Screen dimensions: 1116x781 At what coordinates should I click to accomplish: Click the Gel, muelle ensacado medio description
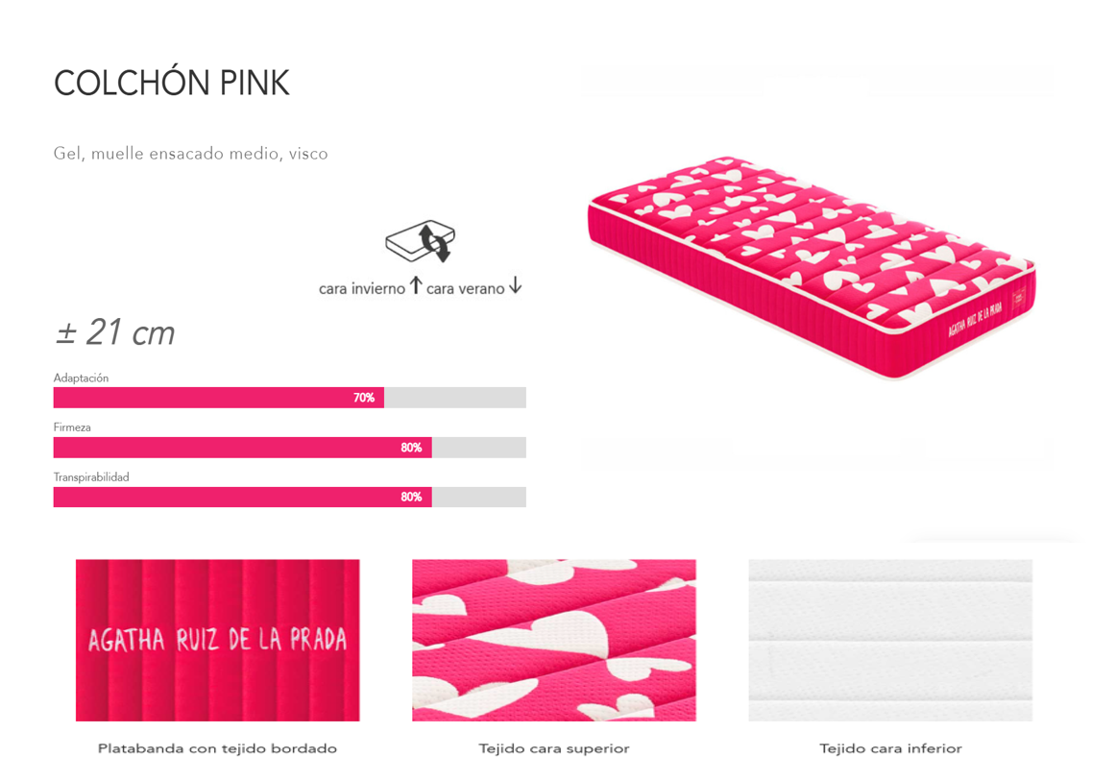[x=191, y=154]
